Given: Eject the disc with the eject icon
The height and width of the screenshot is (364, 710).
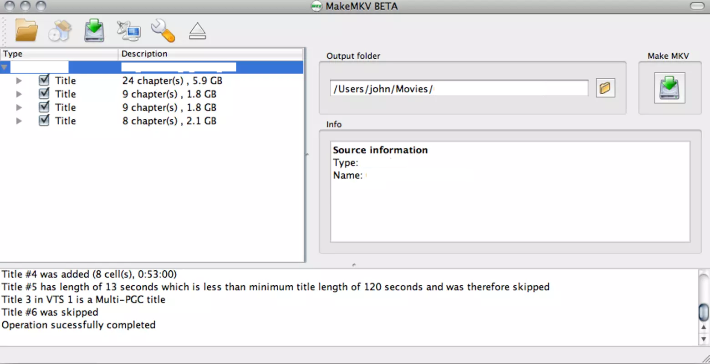Looking at the screenshot, I should pos(197,31).
